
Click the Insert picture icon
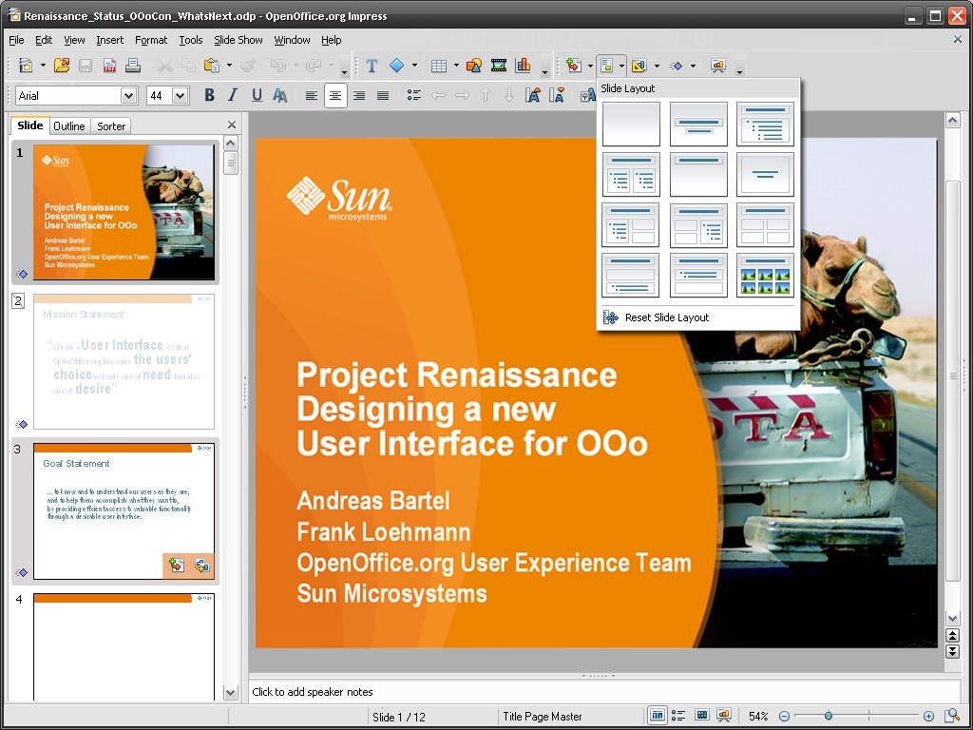[474, 66]
